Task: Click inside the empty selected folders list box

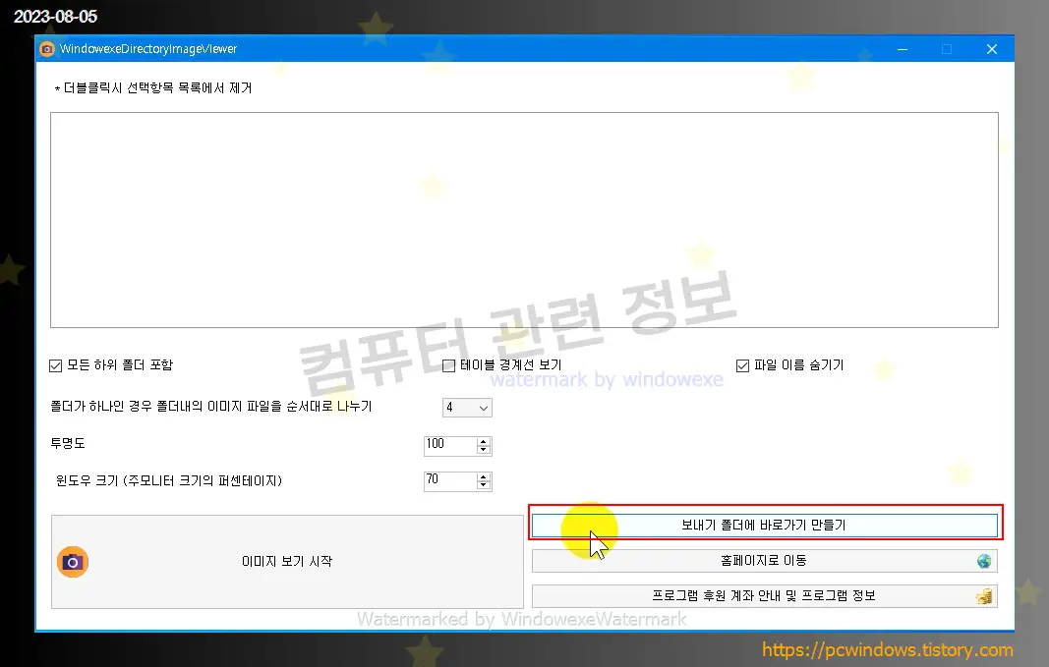Action: [525, 220]
